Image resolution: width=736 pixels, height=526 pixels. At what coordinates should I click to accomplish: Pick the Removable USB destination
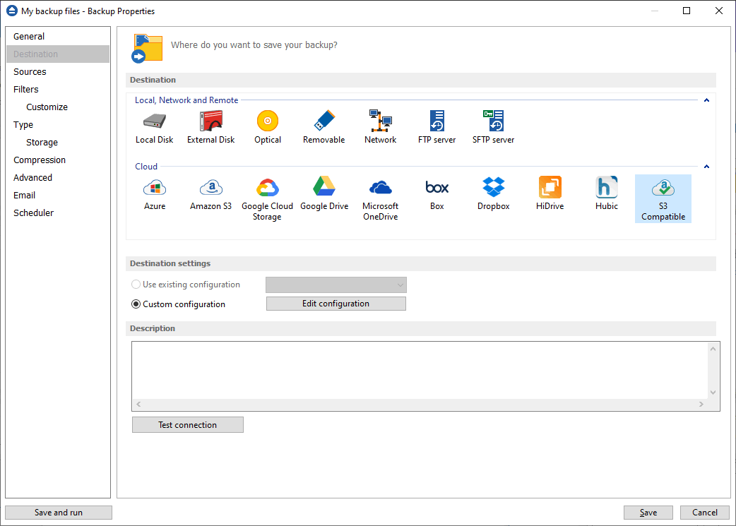tap(324, 127)
